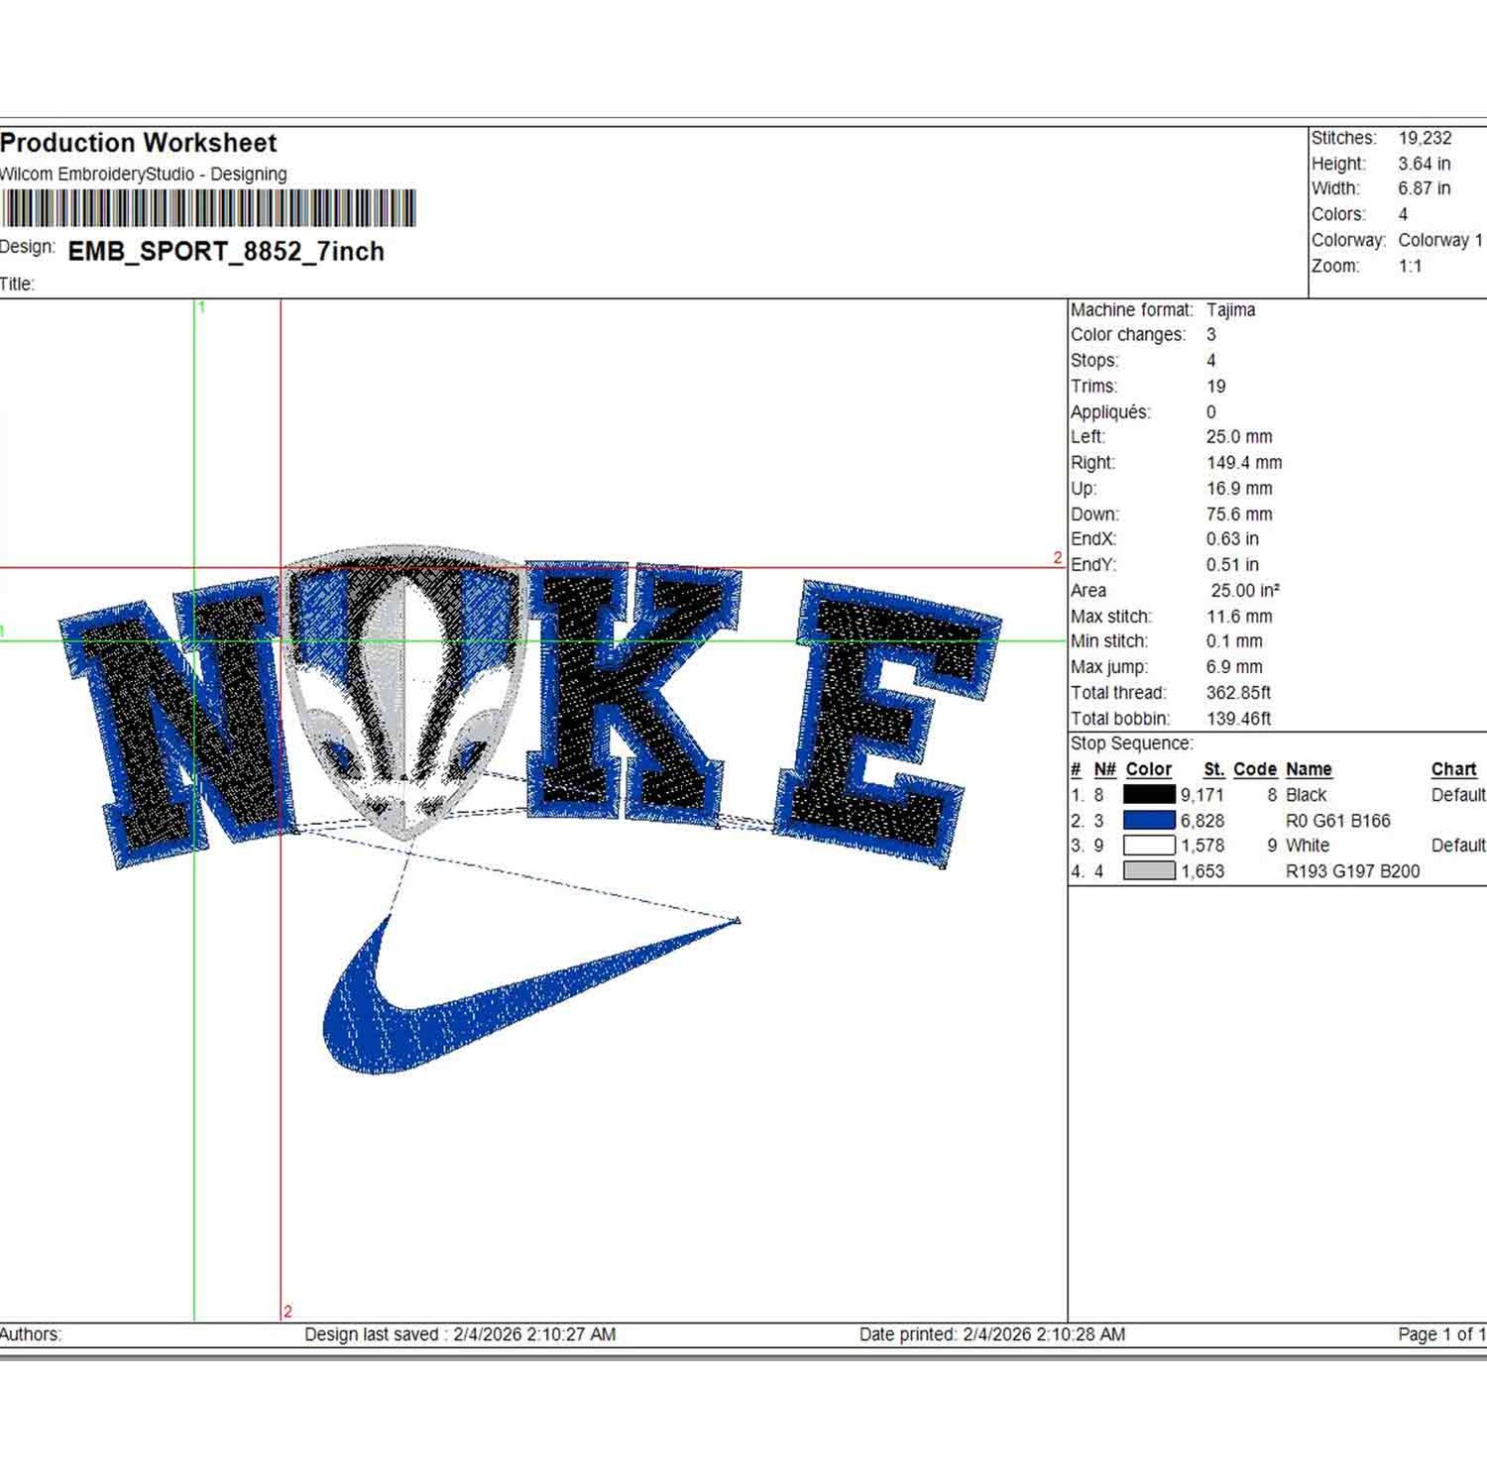This screenshot has width=1487, height=1482.
Task: Select the stitch count "6,828"
Action: [1202, 821]
